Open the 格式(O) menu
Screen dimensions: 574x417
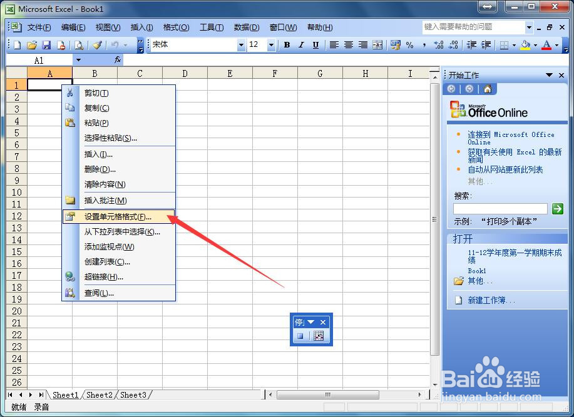[176, 28]
